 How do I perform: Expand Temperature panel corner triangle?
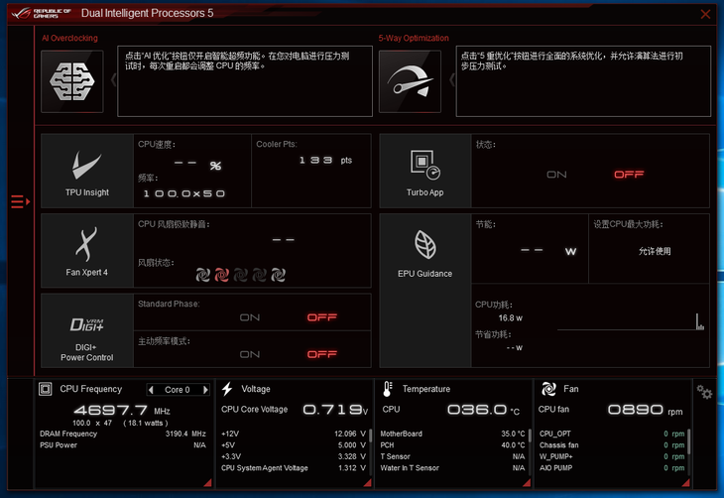(x=527, y=483)
